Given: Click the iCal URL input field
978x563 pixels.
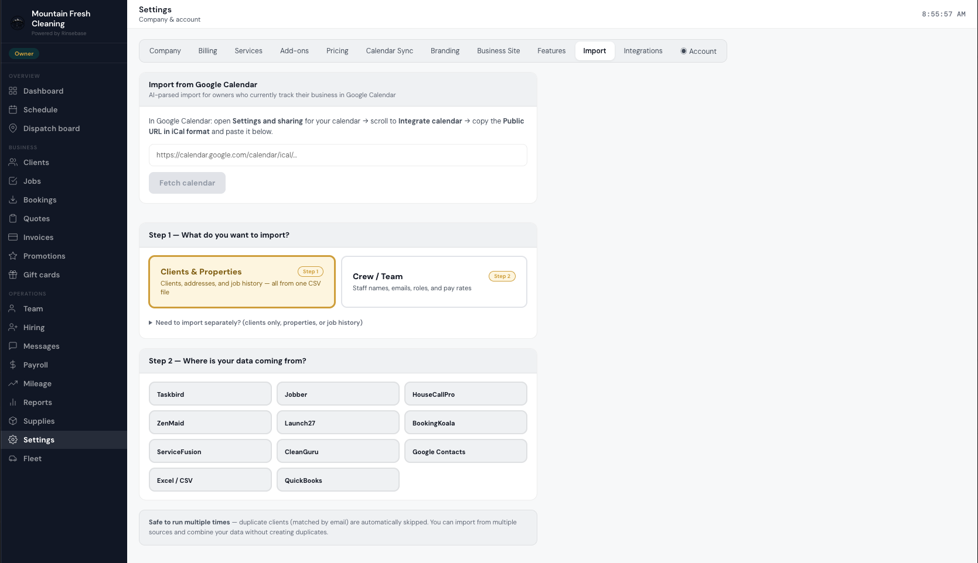Looking at the screenshot, I should 338,155.
